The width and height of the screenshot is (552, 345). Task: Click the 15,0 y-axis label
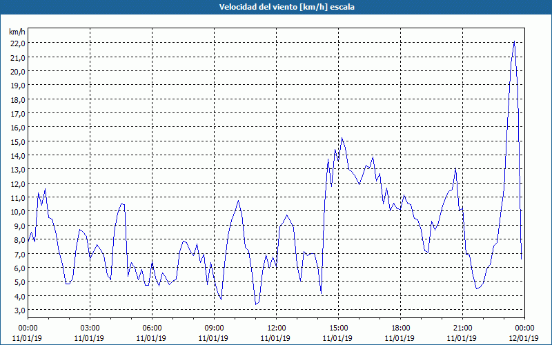click(x=18, y=141)
